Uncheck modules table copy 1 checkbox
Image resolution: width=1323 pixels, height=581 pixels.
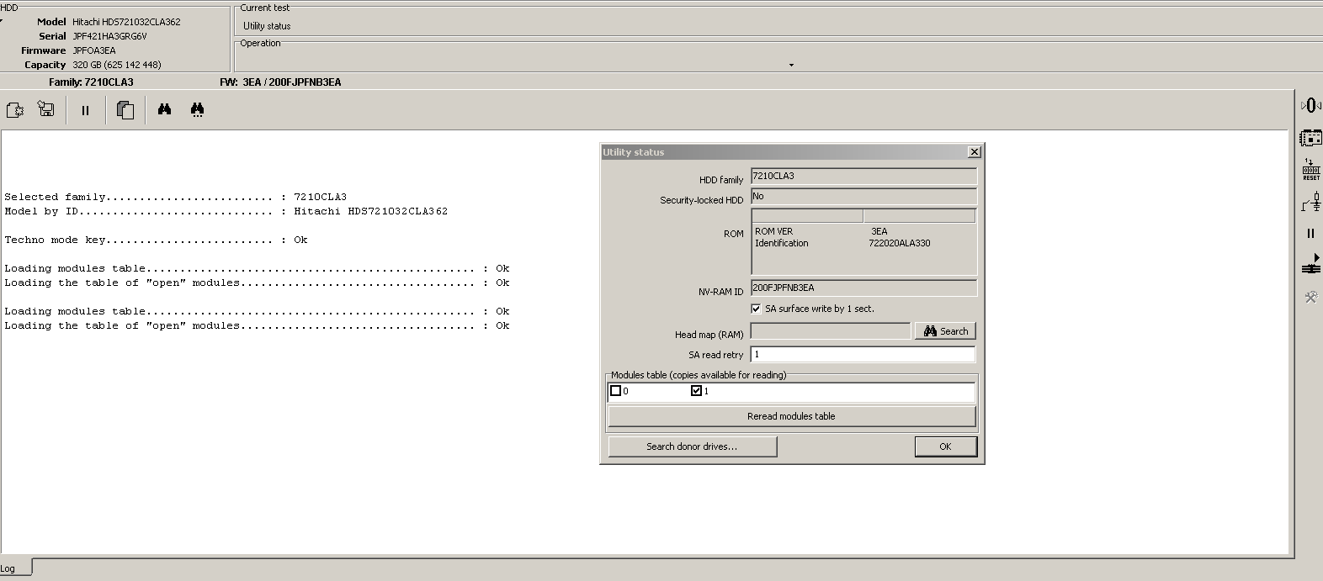696,391
